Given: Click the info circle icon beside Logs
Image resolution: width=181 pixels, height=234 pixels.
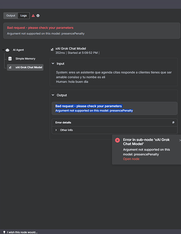Looking at the screenshot, I should (38, 15).
